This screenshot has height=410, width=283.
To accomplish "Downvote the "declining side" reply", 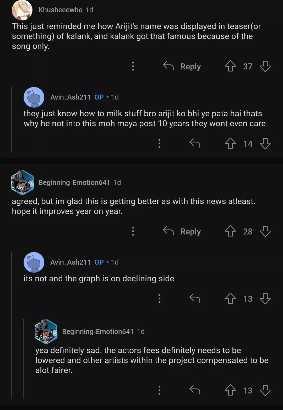I will tap(265, 299).
